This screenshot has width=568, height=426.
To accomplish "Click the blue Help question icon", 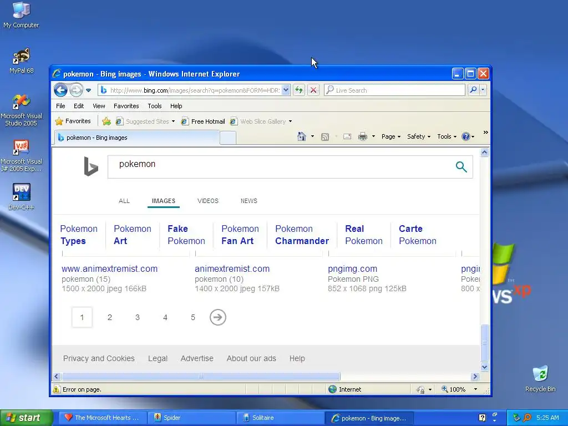I will [x=466, y=136].
